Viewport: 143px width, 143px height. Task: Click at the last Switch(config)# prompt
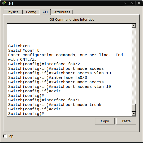click(26, 114)
